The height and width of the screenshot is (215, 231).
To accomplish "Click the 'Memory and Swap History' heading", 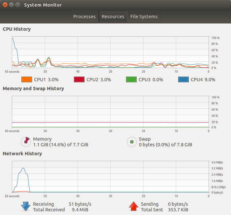I will click(33, 89).
